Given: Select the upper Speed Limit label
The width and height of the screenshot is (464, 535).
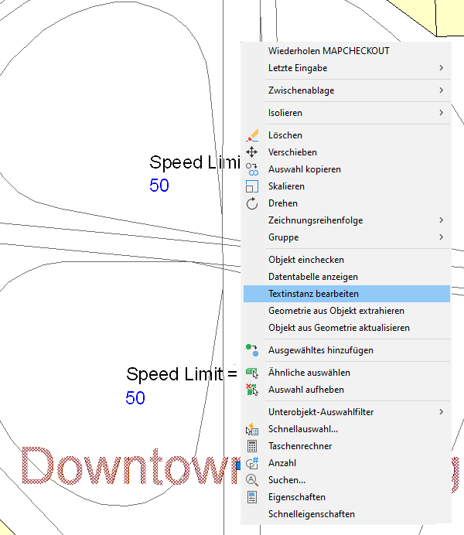Looking at the screenshot, I should click(x=195, y=162).
